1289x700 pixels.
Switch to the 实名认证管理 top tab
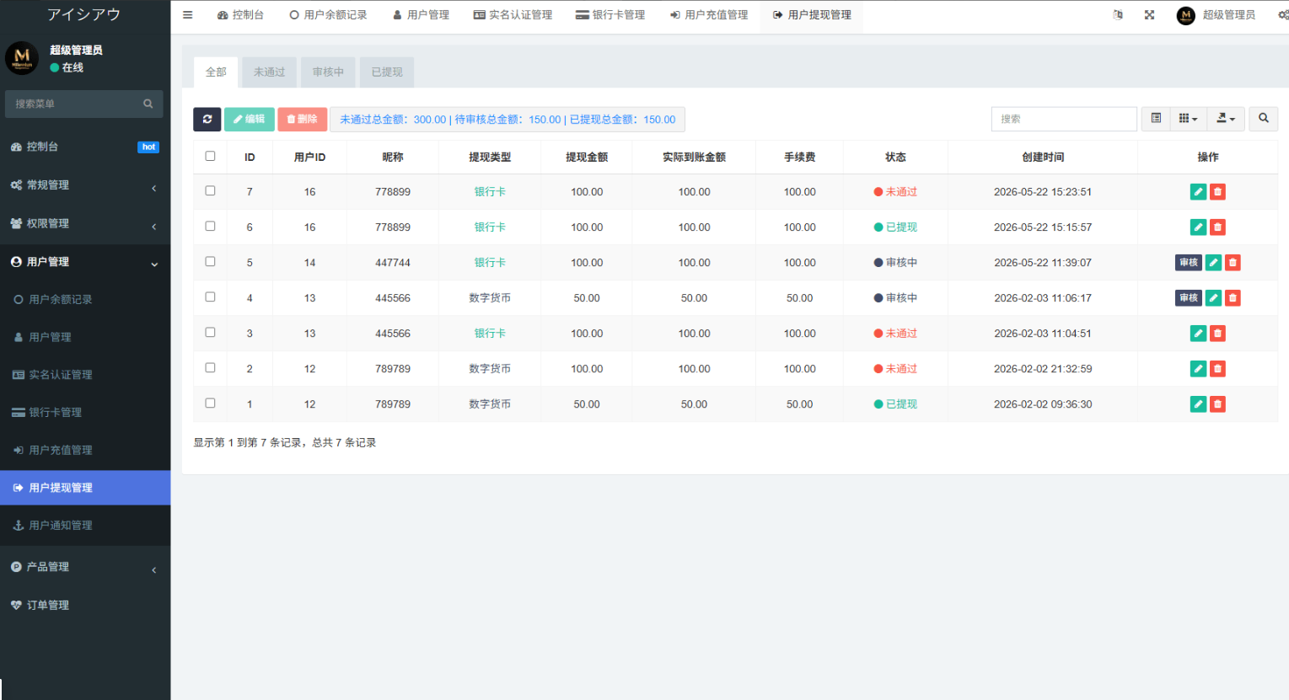pyautogui.click(x=513, y=15)
